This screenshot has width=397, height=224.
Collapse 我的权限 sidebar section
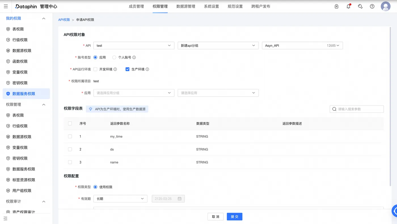44,18
